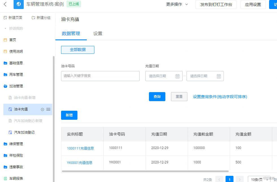Click the back arrow icon
This screenshot has width=277, height=182.
click(5, 4)
